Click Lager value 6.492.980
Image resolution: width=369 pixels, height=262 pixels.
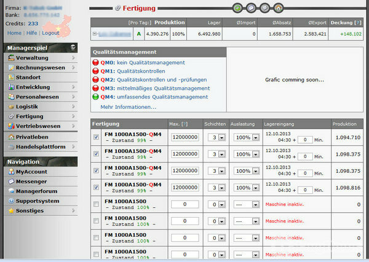pyautogui.click(x=209, y=34)
